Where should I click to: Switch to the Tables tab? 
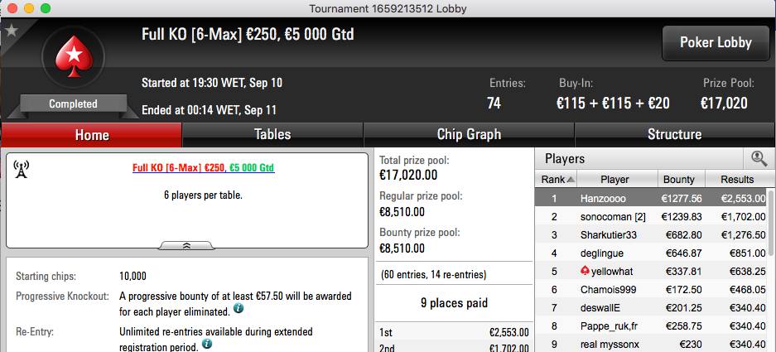272,135
